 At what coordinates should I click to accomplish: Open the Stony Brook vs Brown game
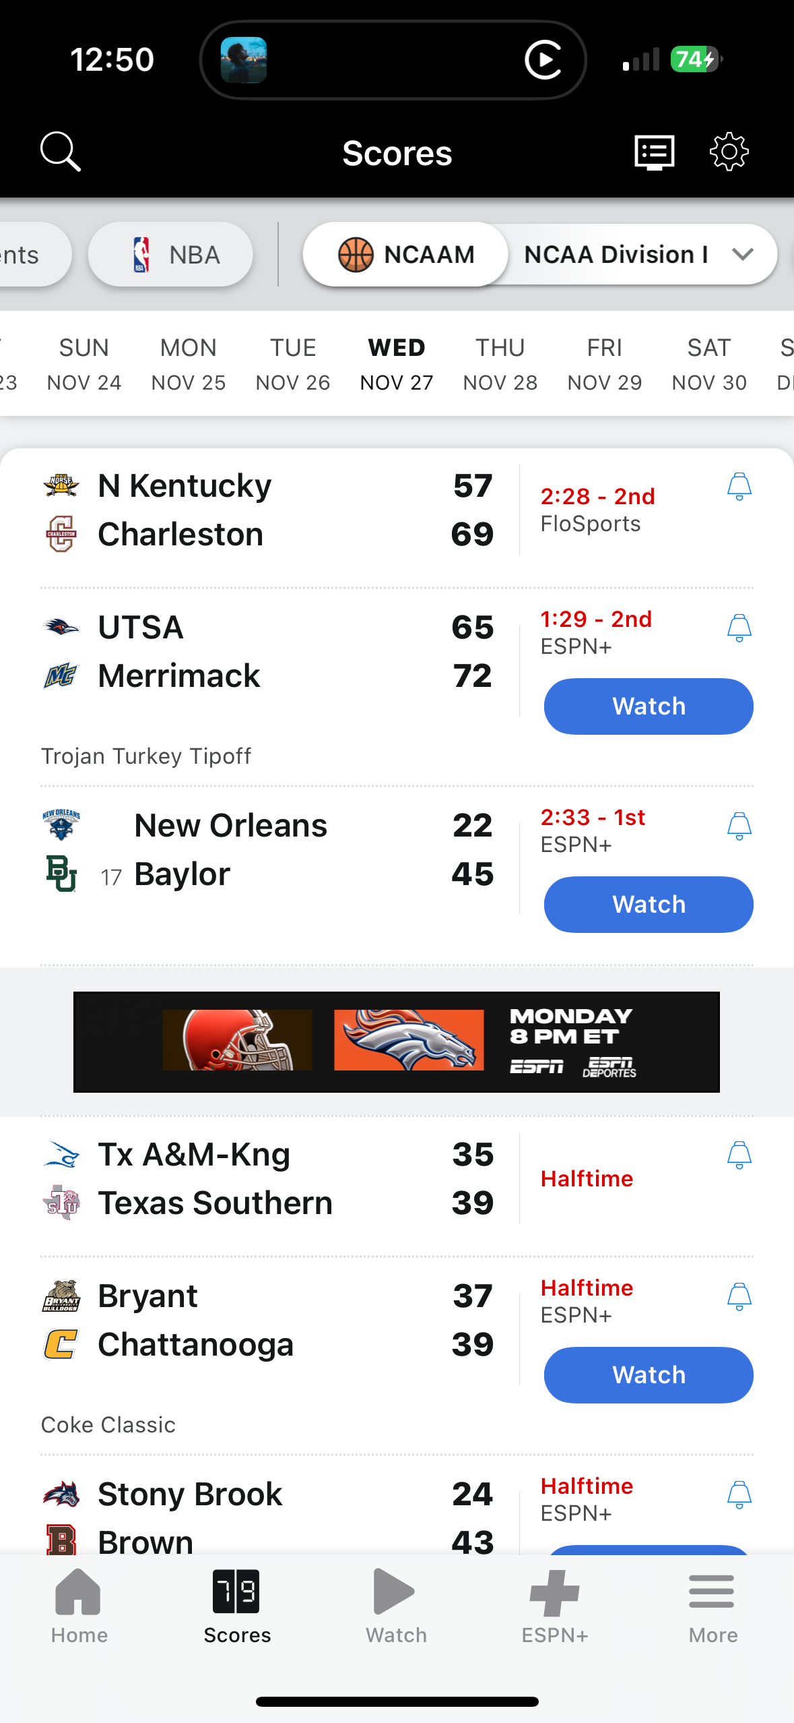(x=269, y=1517)
